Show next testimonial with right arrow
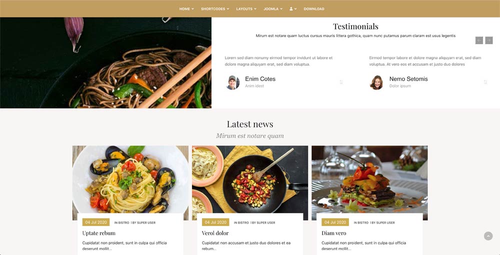The width and height of the screenshot is (500, 255). coord(489,40)
